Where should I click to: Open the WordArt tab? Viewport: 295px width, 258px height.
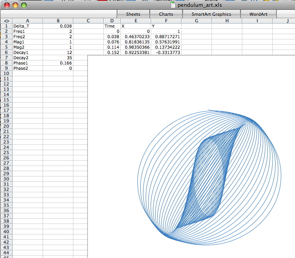click(x=258, y=14)
